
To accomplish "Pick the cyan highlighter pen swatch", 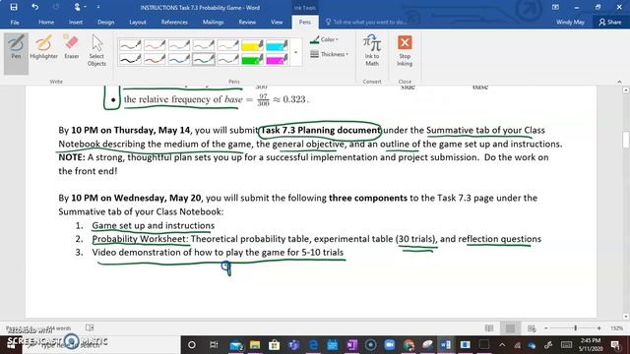I will (x=277, y=45).
